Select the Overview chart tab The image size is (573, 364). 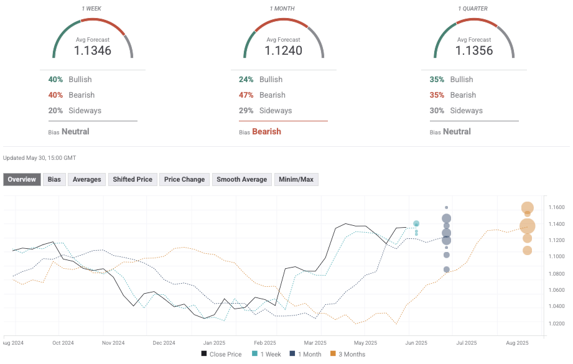point(22,179)
